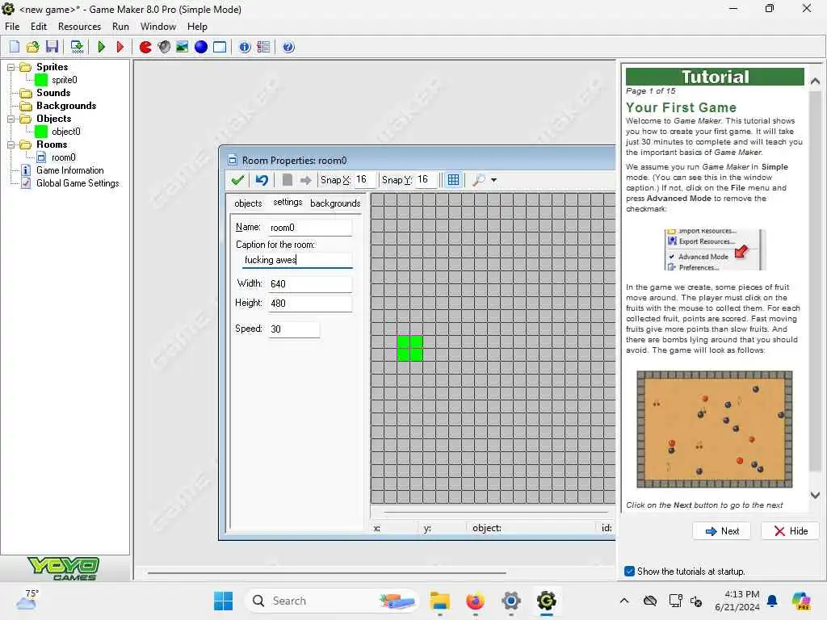Toggle the room grid display
This screenshot has width=827, height=620.
pos(453,180)
